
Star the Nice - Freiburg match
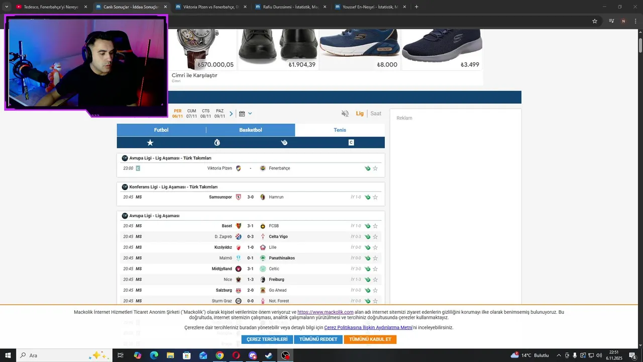pos(375,280)
